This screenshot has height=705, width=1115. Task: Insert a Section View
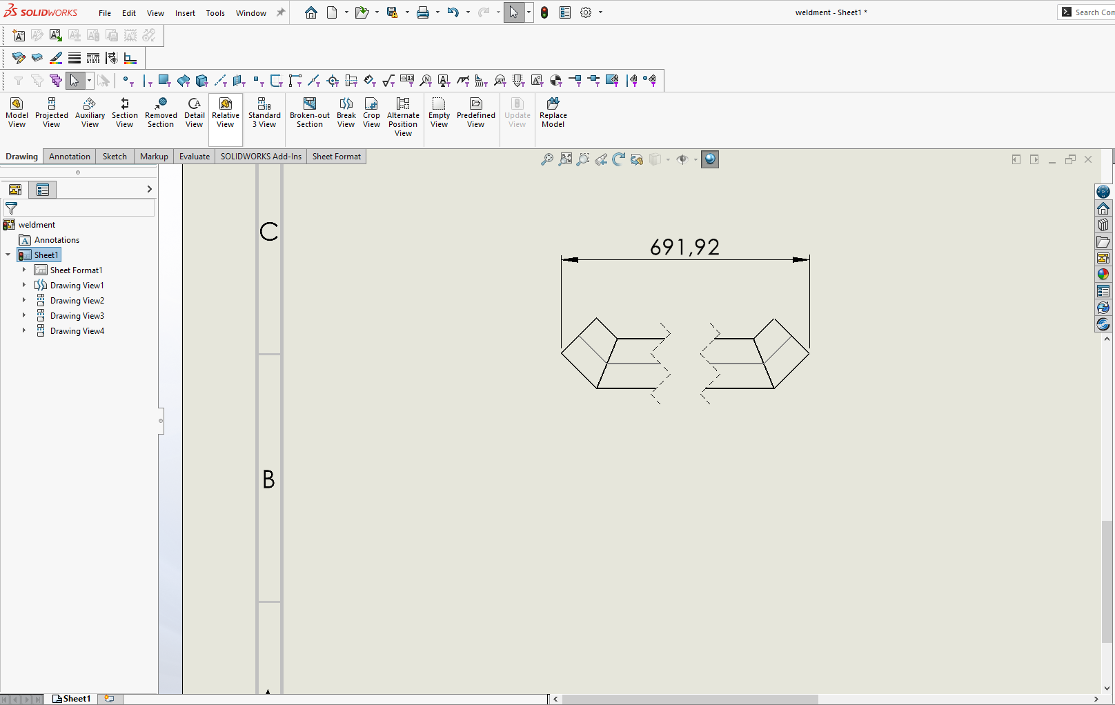[x=124, y=112]
